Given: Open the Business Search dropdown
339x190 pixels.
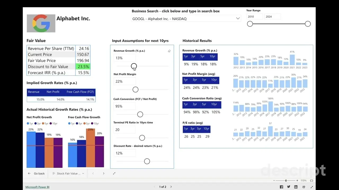Looking at the screenshot, I should [186, 19].
